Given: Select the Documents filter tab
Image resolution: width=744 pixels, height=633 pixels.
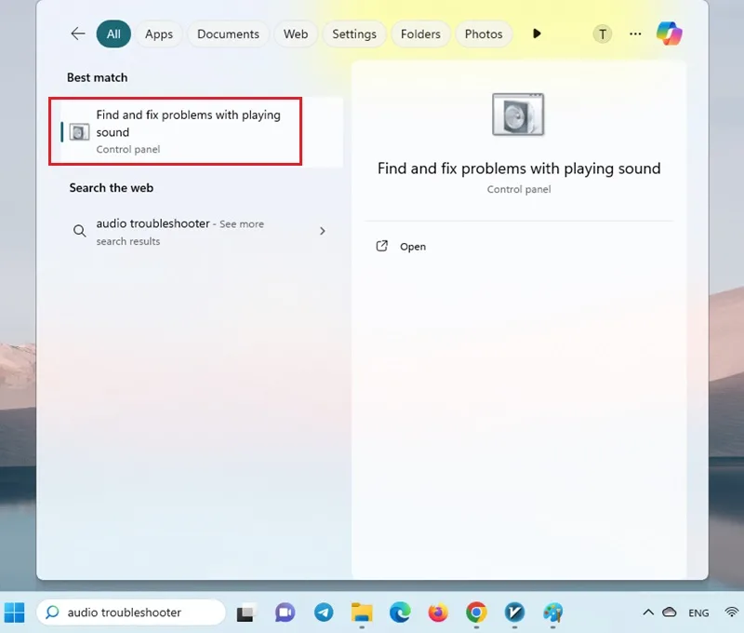Looking at the screenshot, I should 228,34.
